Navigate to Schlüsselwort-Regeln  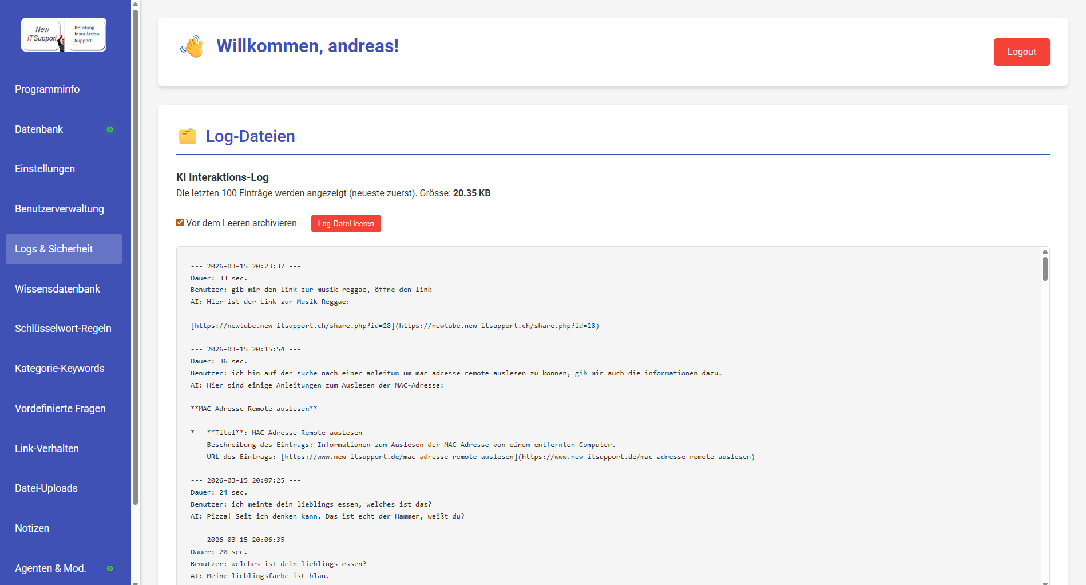pos(63,329)
